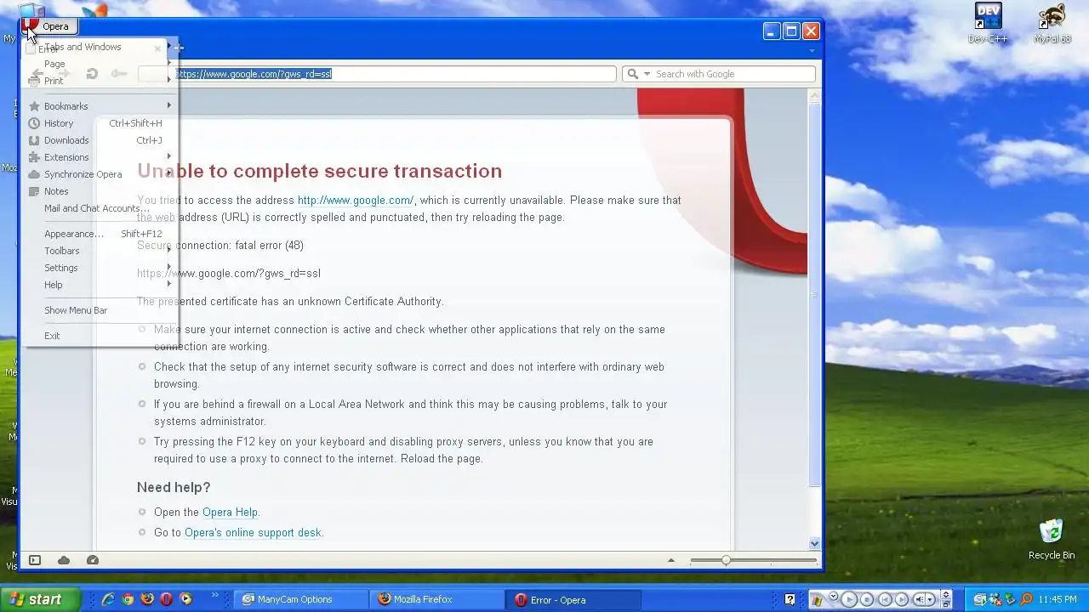This screenshot has height=612, width=1089.
Task: Click the page scrollbar up arrow
Action: pos(814,96)
